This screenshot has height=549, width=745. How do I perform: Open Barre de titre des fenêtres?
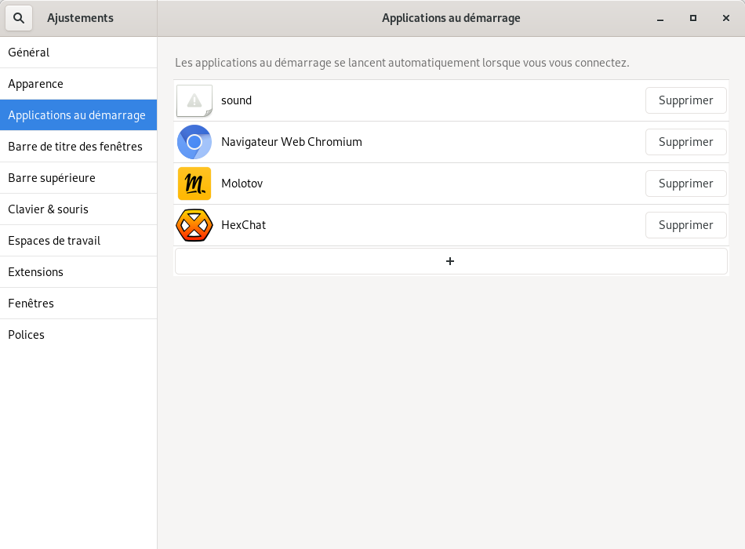pyautogui.click(x=78, y=147)
